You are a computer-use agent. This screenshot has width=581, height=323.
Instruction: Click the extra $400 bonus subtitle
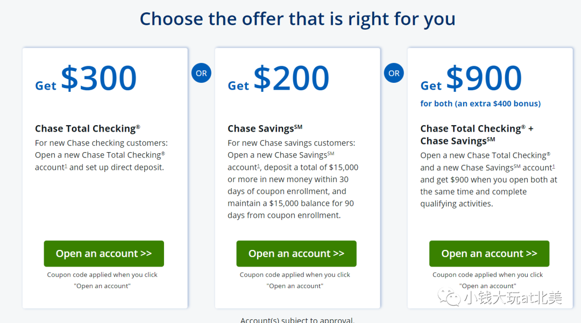pos(480,104)
